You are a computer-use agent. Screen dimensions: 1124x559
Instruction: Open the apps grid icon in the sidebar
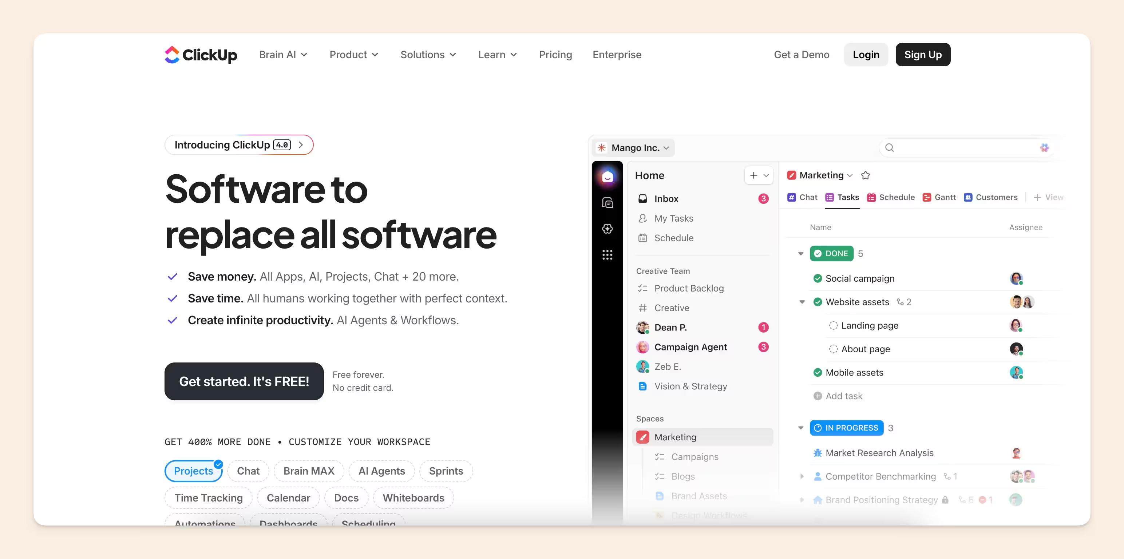pos(607,255)
